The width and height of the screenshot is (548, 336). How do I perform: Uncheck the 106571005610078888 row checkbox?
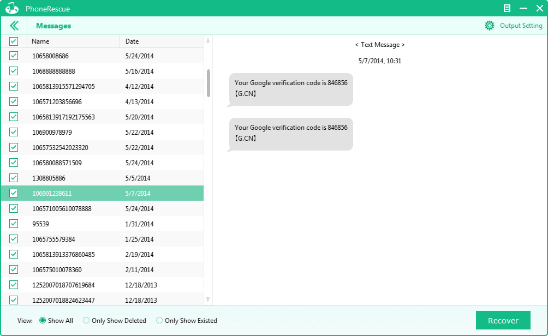[x=14, y=208]
